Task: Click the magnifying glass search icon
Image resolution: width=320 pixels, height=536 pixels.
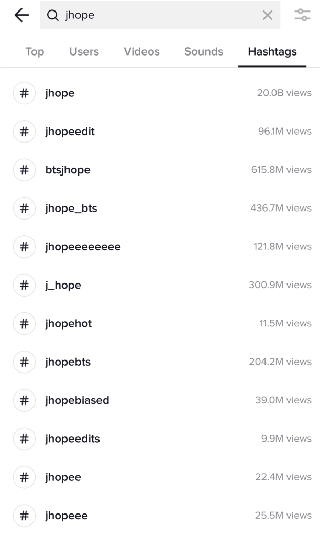Action: click(53, 16)
